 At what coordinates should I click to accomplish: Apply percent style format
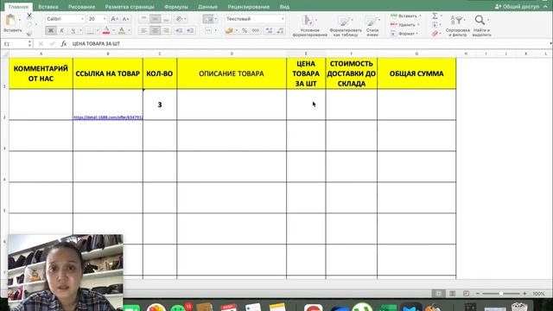(x=245, y=31)
